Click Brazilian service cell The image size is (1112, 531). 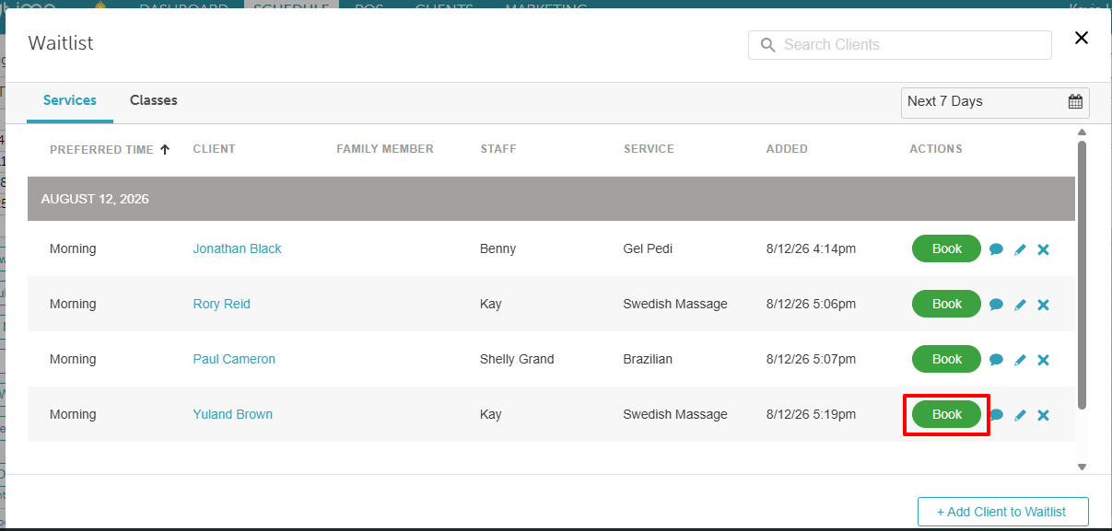pos(650,359)
